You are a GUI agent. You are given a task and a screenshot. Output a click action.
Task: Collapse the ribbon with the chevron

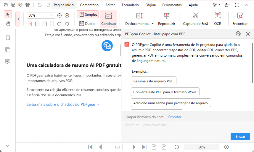[246, 5]
